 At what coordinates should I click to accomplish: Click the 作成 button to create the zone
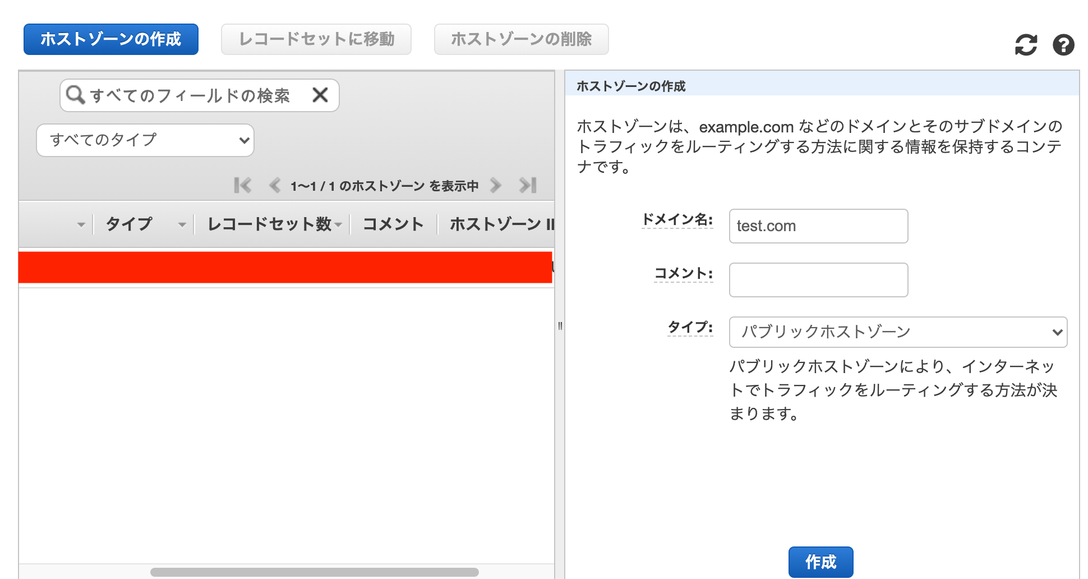click(x=820, y=561)
